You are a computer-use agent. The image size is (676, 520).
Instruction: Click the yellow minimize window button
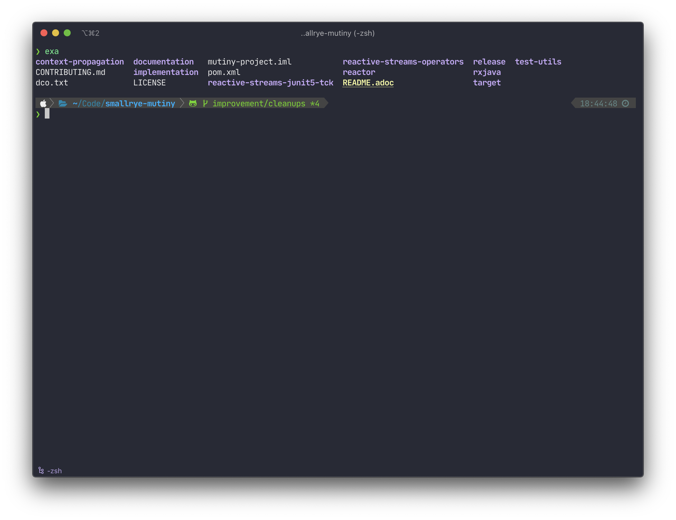pyautogui.click(x=55, y=33)
